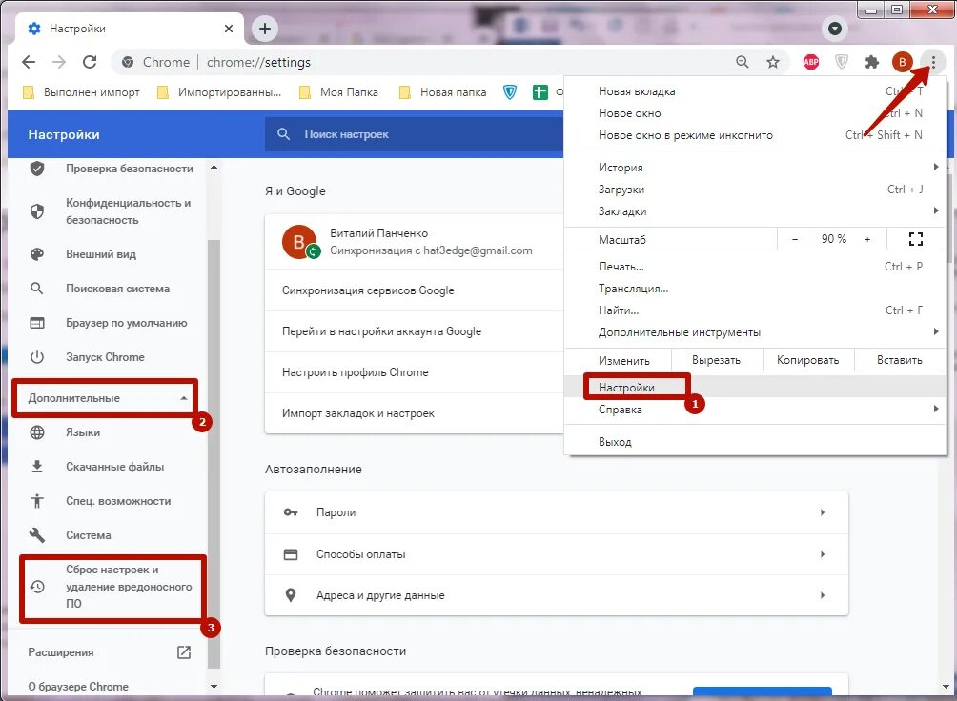Click the forward navigation arrow
Image resolution: width=957 pixels, height=701 pixels.
pos(59,62)
